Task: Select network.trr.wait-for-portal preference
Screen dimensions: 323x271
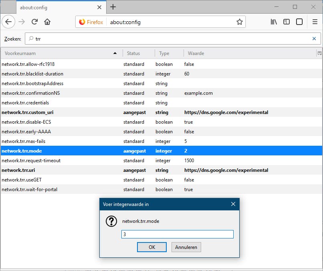Action: 161,189
